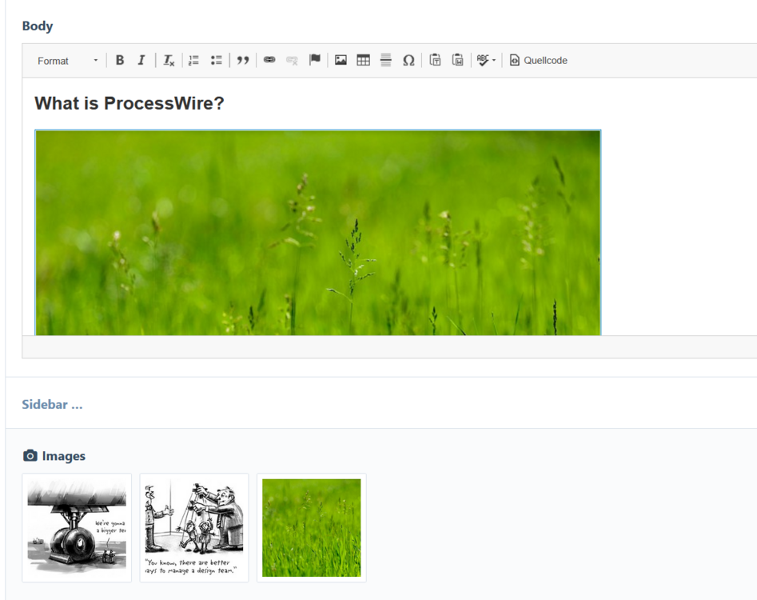Toggle bold formatting in the editor

[120, 60]
